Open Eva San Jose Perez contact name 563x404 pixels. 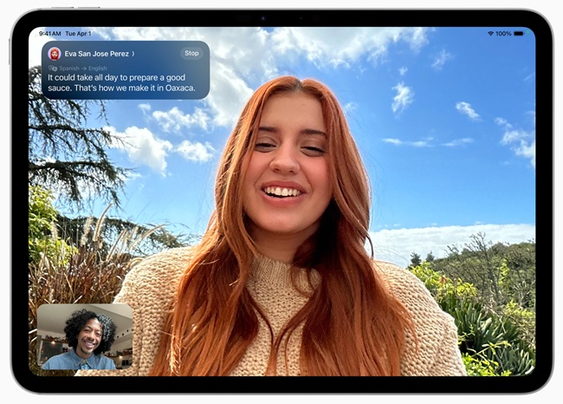click(95, 54)
